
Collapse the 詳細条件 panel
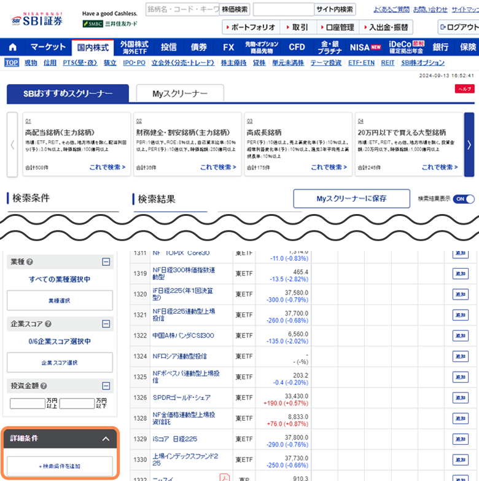[x=106, y=439]
